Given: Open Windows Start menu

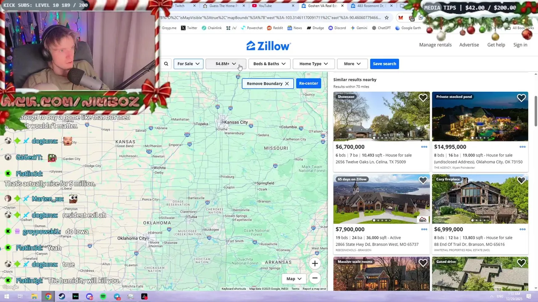Looking at the screenshot, I should coord(6,297).
